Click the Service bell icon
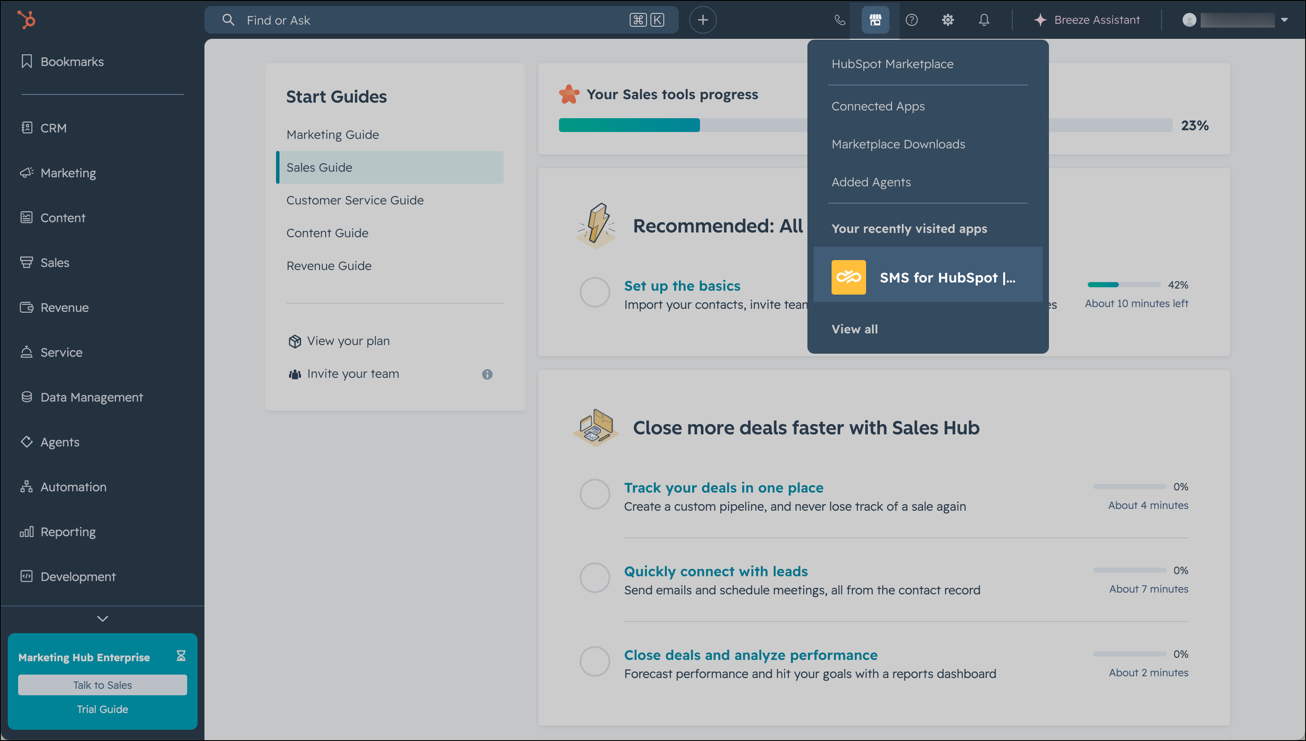Viewport: 1306px width, 741px height. 26,352
